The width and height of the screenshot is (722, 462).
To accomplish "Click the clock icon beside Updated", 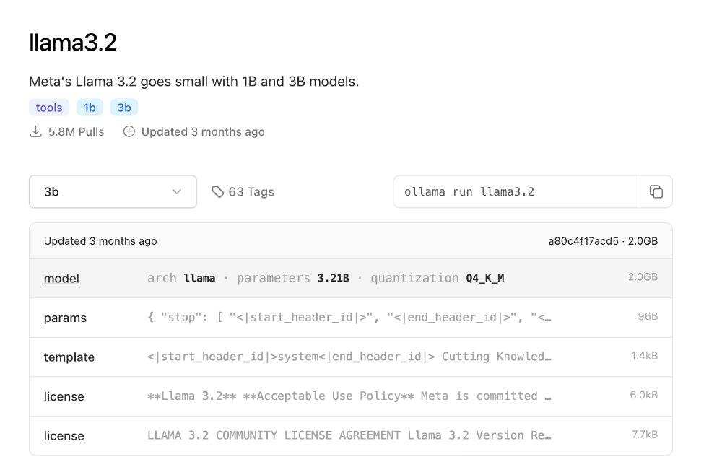I will click(x=129, y=131).
